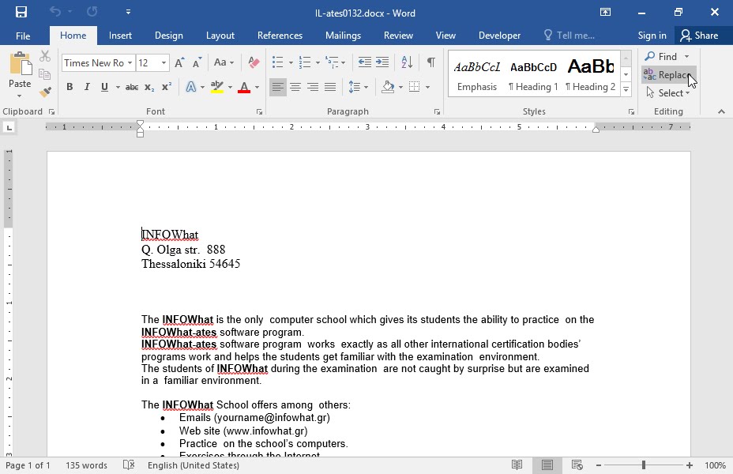The image size is (733, 474).
Task: Apply Strikethrough formatting icon
Action: point(132,87)
